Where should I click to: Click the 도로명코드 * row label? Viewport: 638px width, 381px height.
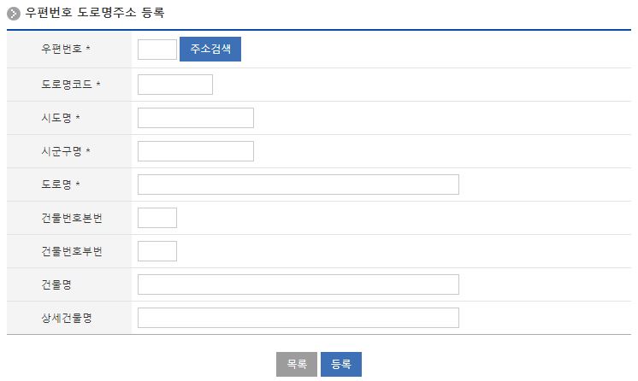[x=70, y=85]
